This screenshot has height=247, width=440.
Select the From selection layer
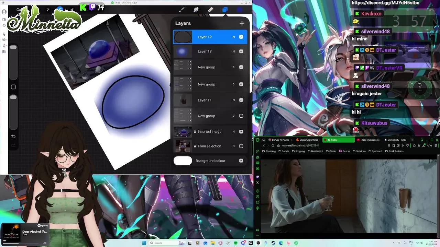coord(210,146)
